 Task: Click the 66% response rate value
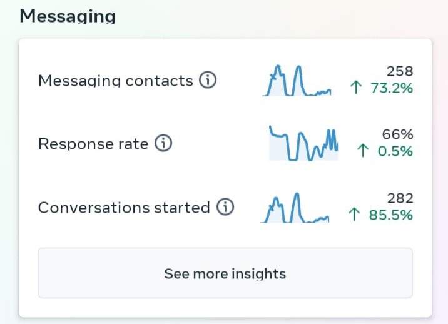click(398, 134)
